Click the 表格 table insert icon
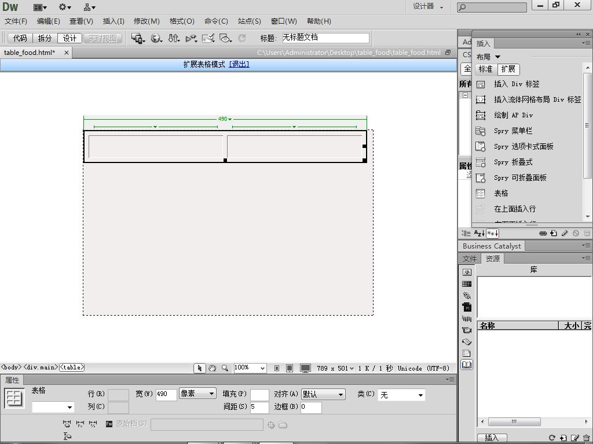The width and height of the screenshot is (593, 444). pyautogui.click(x=481, y=193)
